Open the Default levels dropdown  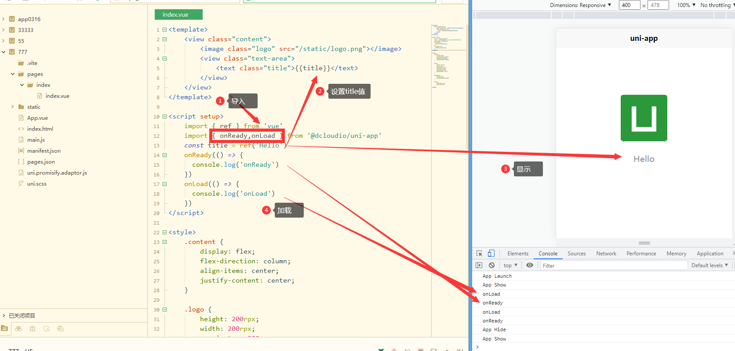tap(710, 265)
